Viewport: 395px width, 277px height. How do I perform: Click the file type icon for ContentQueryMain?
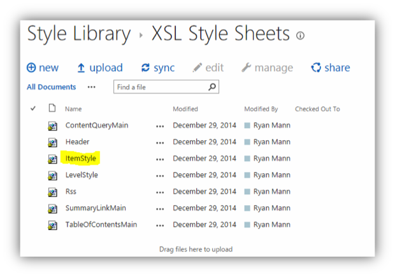click(52, 125)
